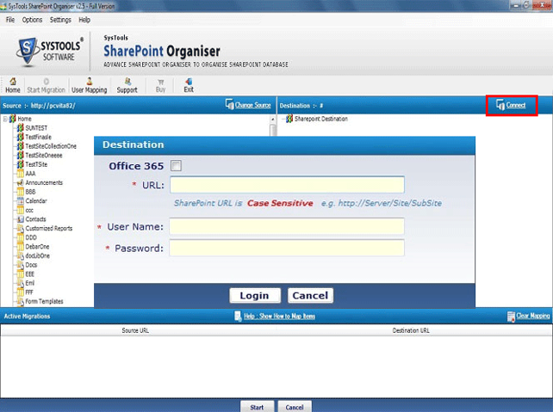
Task: Click the Support toolbar icon
Action: 127,82
